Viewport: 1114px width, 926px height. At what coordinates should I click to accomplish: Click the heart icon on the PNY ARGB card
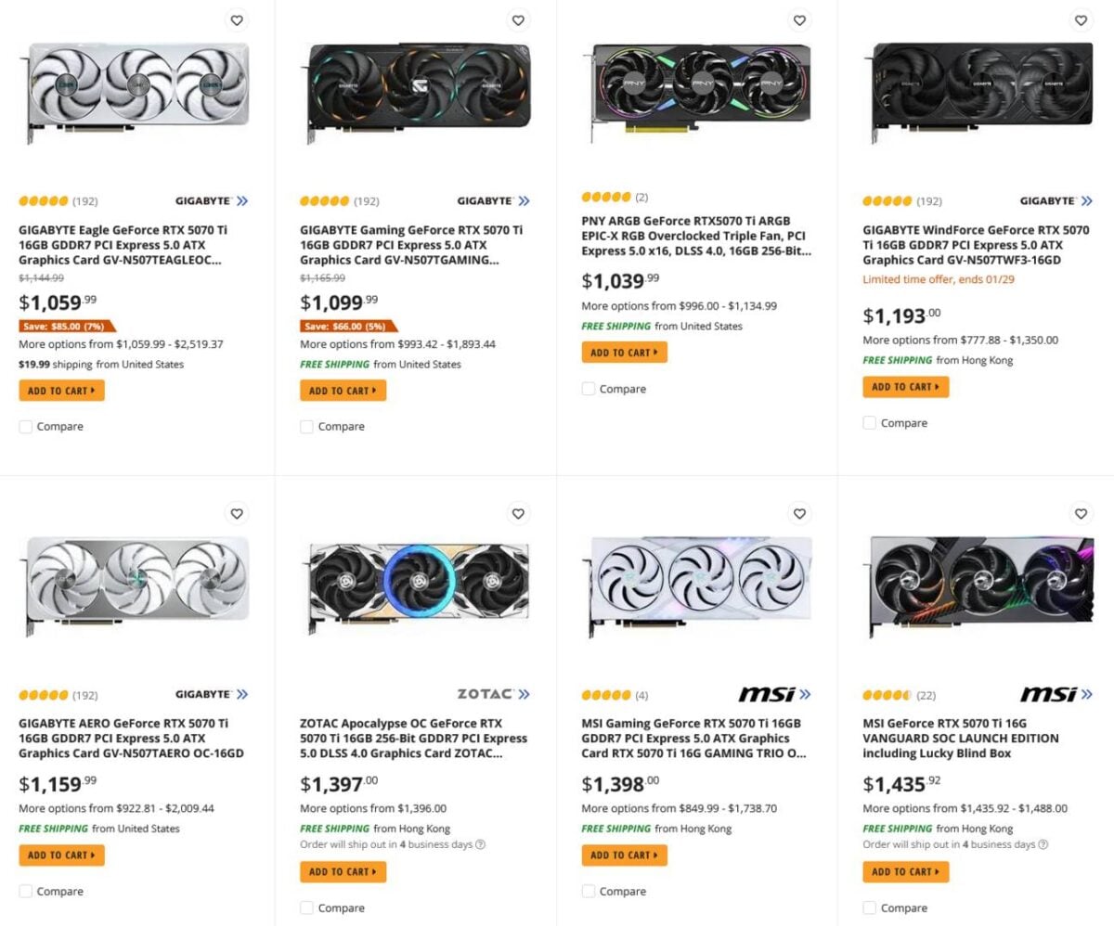click(799, 19)
